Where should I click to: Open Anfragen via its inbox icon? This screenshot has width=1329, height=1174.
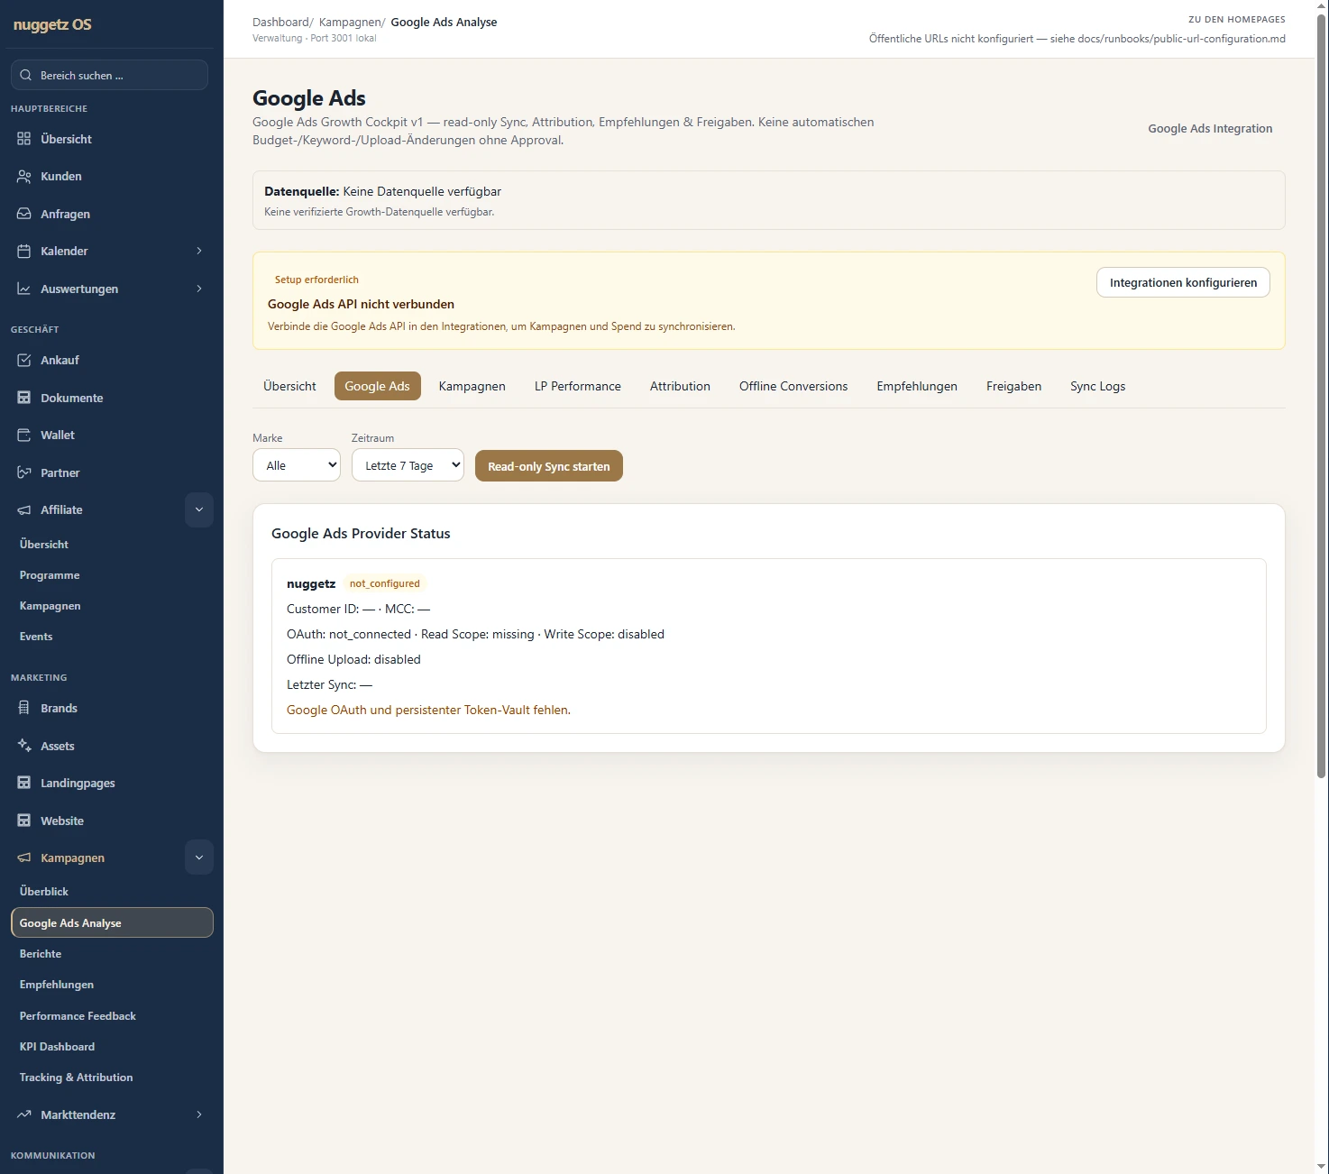tap(24, 214)
